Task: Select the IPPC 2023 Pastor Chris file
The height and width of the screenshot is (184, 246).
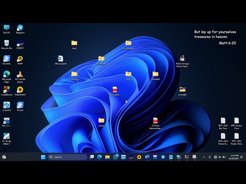Action: point(236,139)
